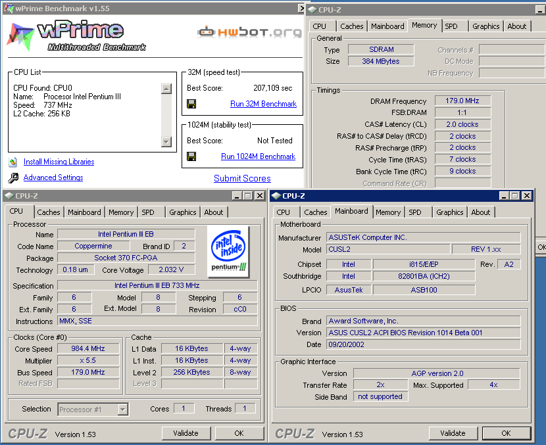
Task: Click the Advanced Settings wrench icon
Action: pos(13,178)
